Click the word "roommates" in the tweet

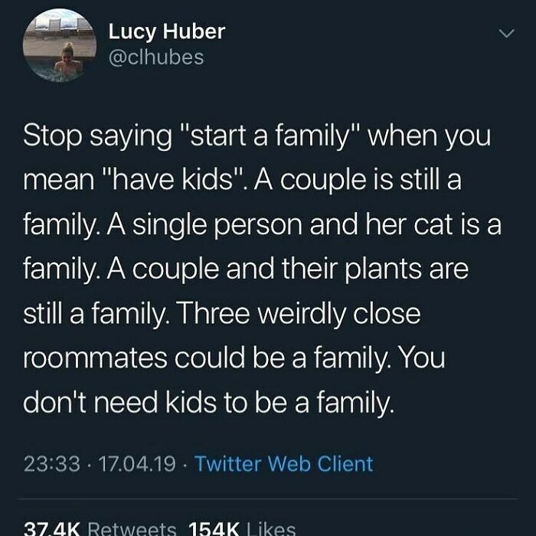pyautogui.click(x=96, y=358)
